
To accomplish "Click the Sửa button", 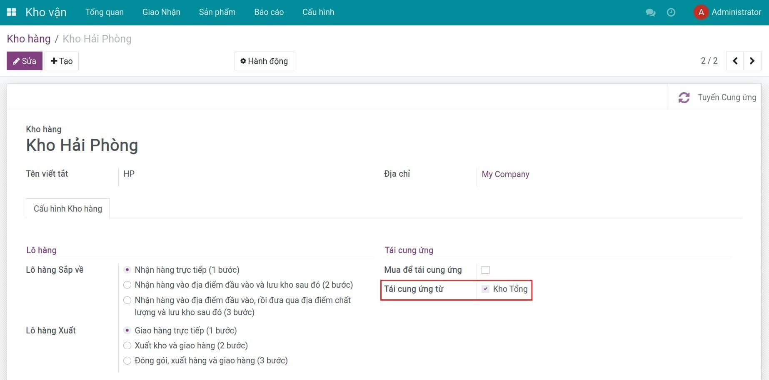I will point(24,61).
